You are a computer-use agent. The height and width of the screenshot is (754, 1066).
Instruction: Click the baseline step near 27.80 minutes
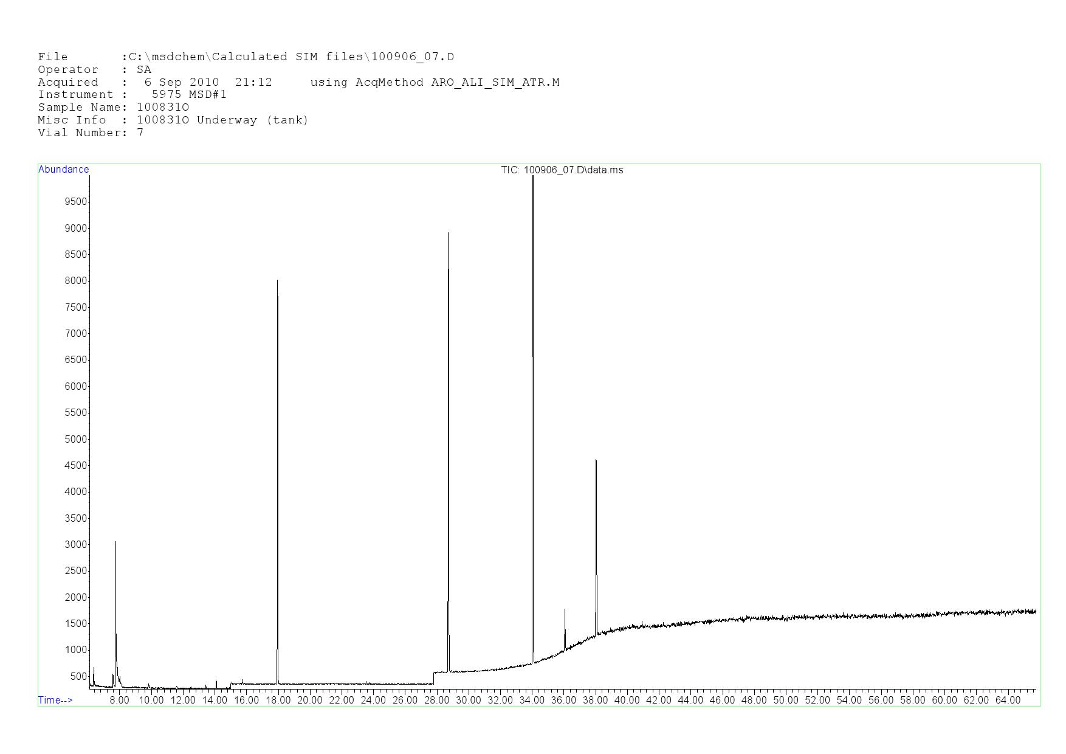(x=433, y=677)
